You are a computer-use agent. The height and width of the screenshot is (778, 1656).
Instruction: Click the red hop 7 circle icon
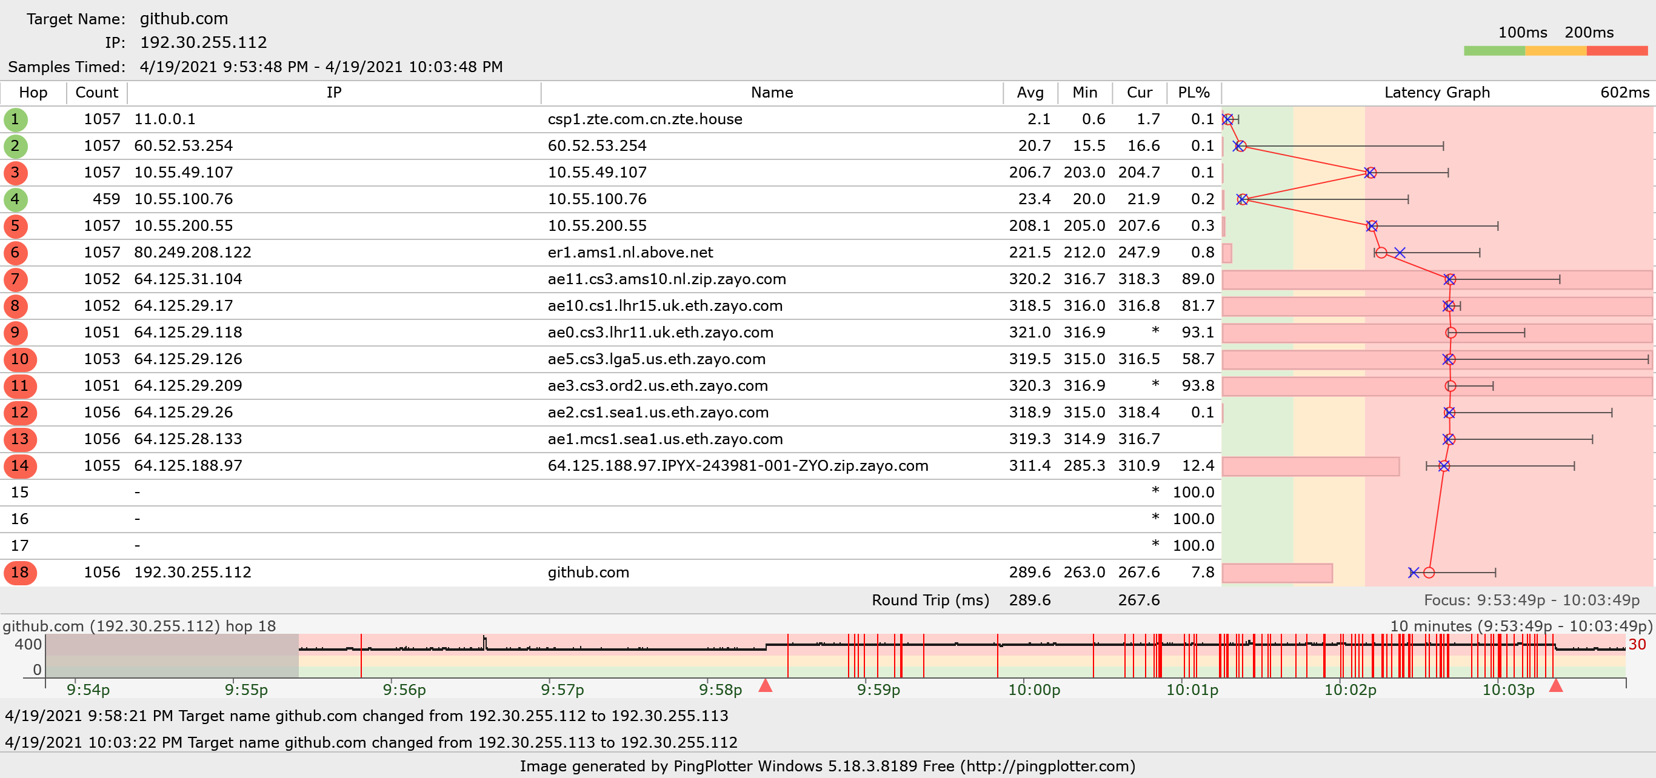pyautogui.click(x=15, y=279)
